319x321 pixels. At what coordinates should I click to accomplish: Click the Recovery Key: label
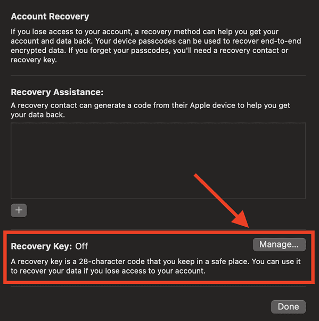(x=42, y=246)
